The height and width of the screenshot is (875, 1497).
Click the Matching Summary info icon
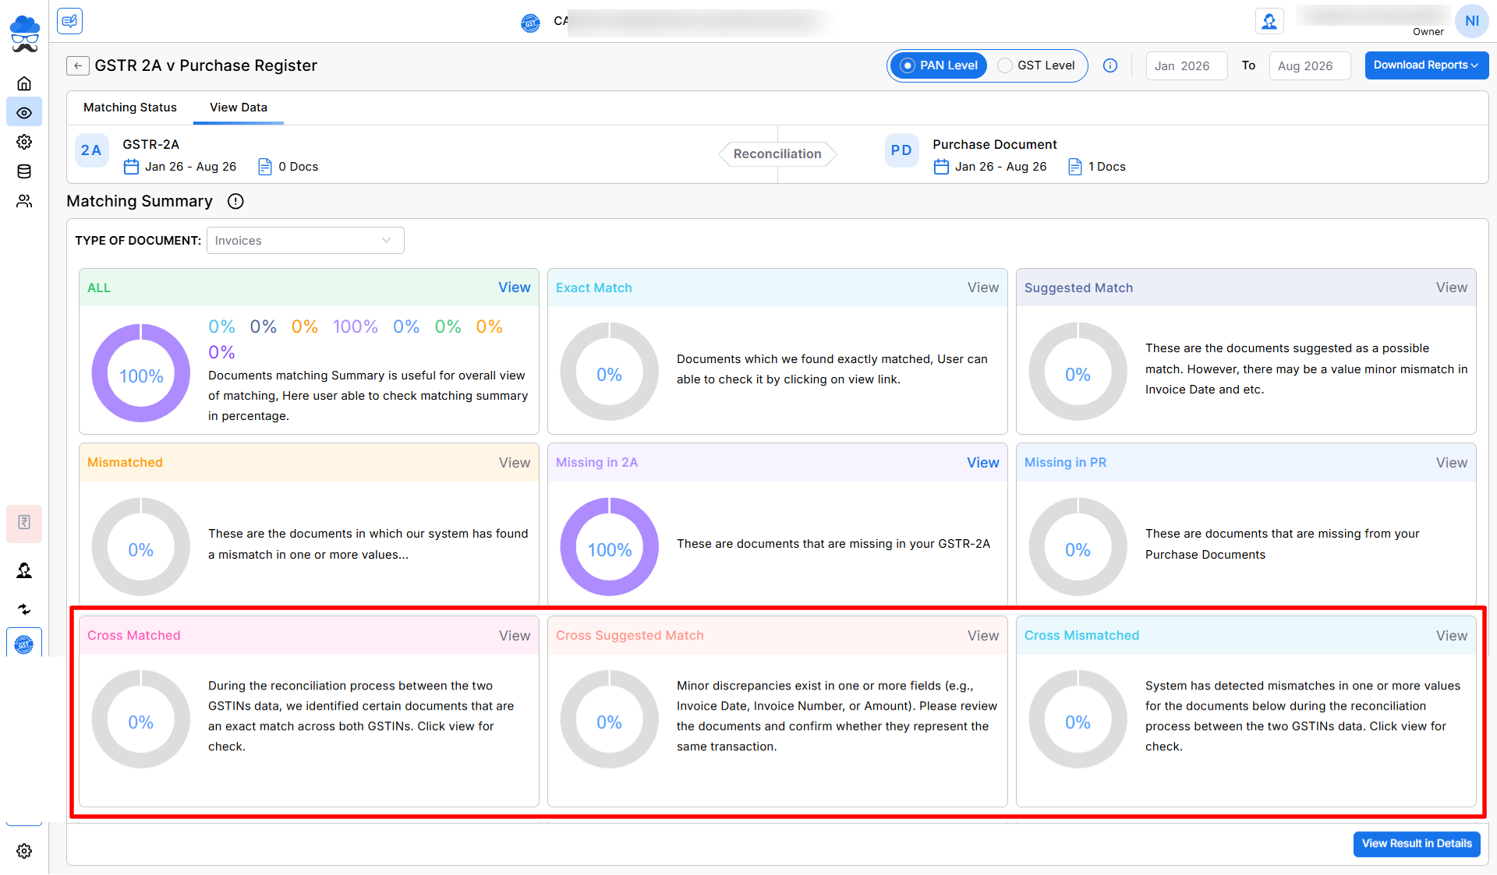235,202
